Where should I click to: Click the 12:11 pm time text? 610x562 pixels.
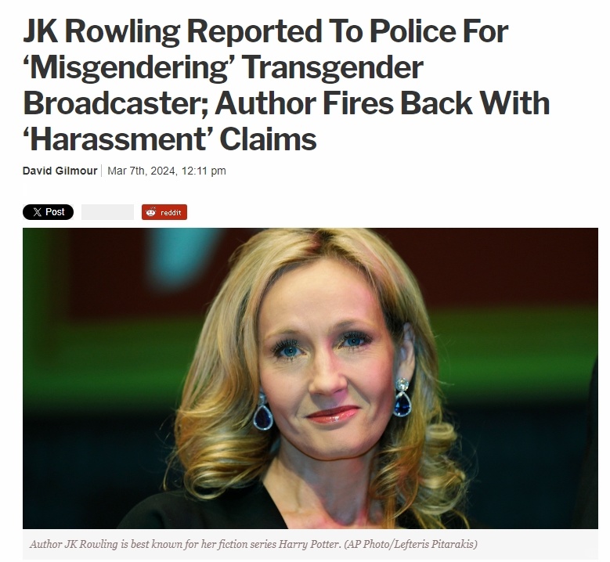(x=204, y=171)
